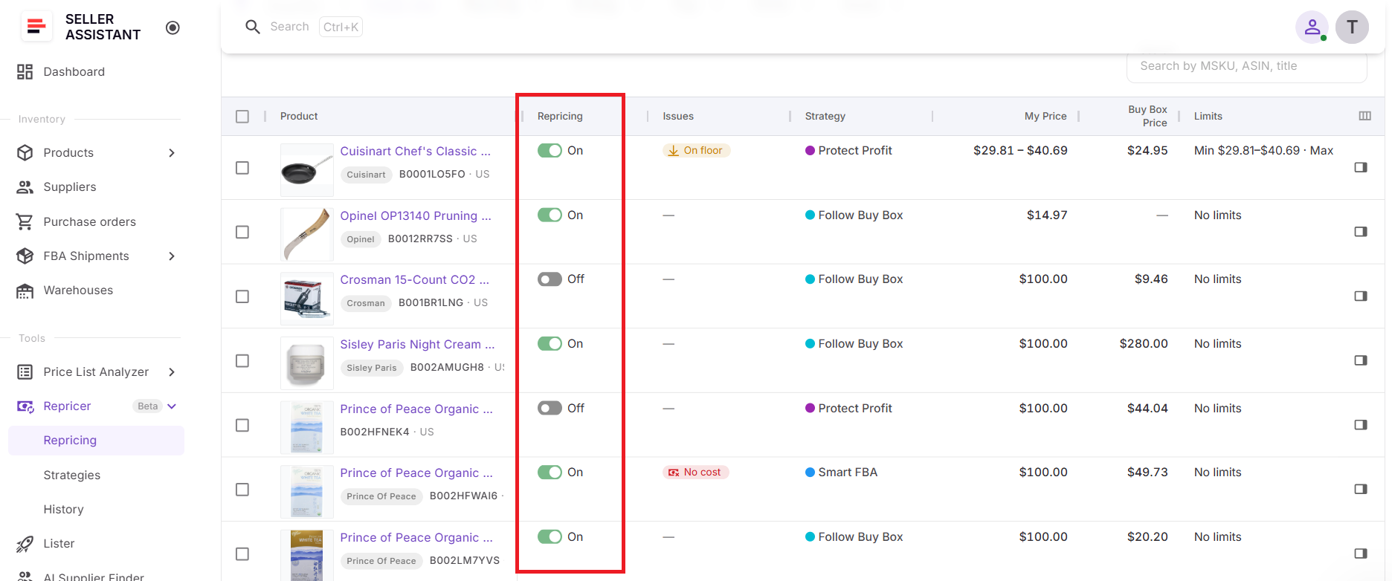The height and width of the screenshot is (581, 1392).
Task: Open details panel icon for B002LM7YVS row
Action: (1361, 554)
